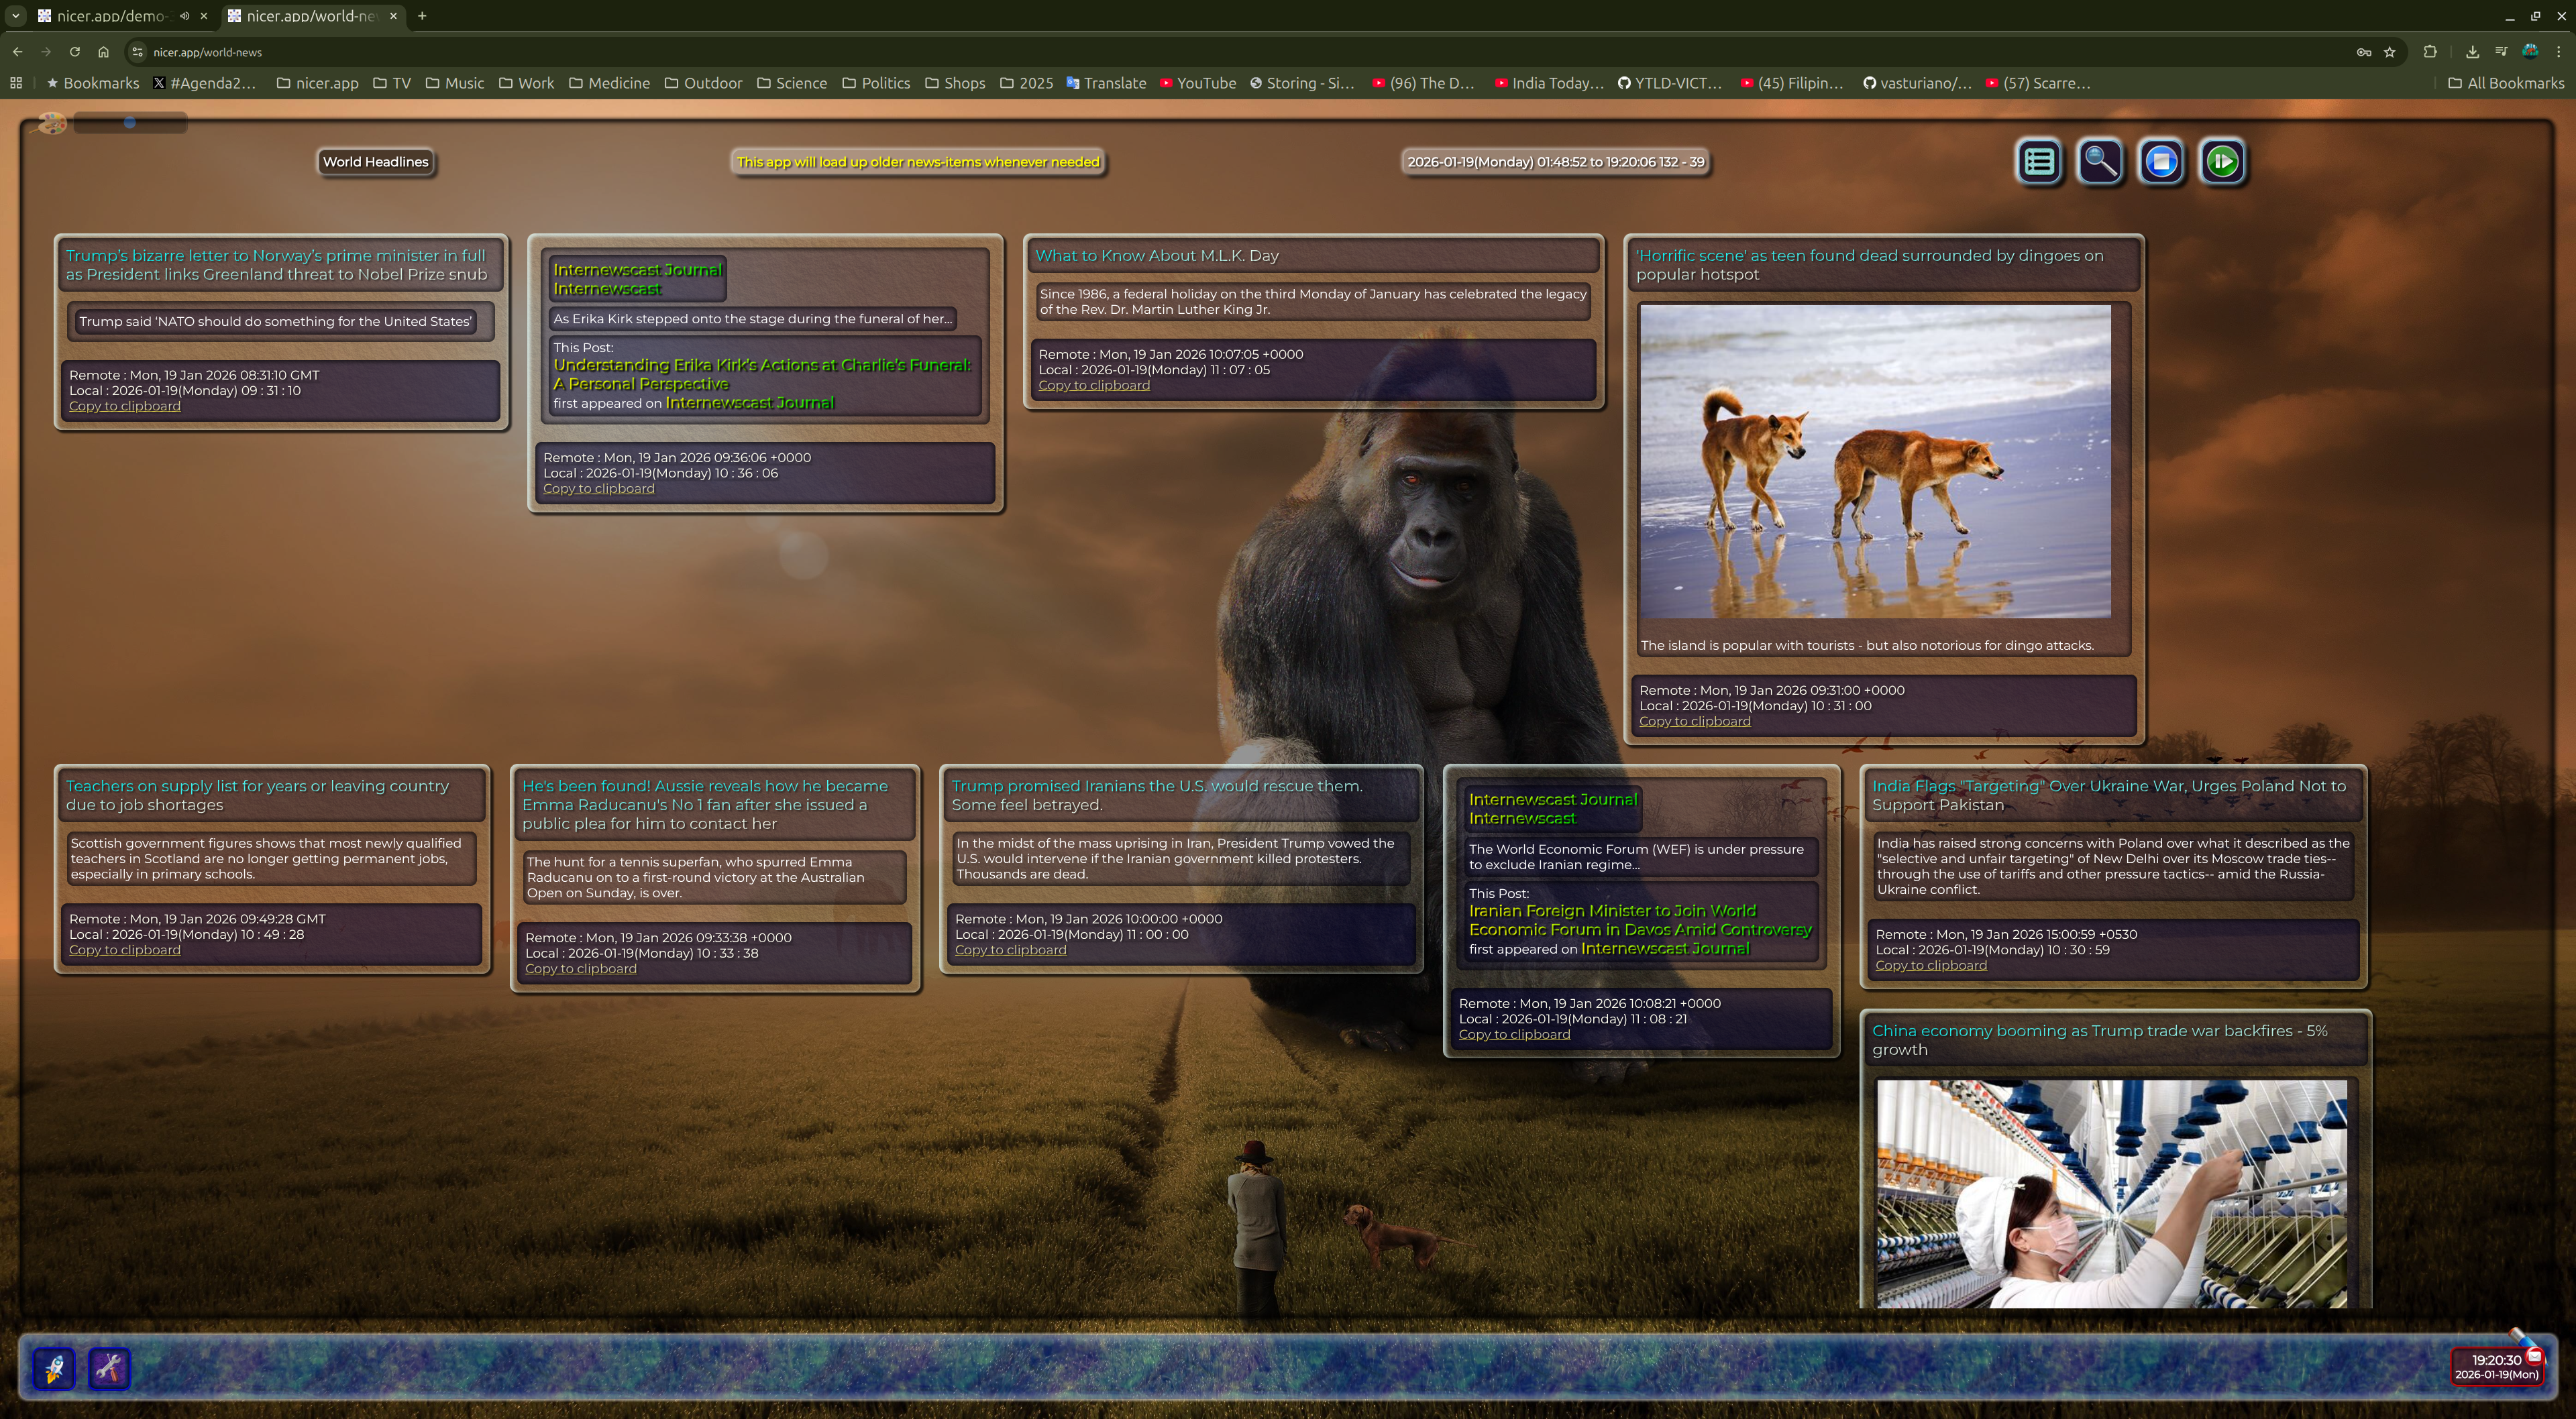Click the World Headlines button
Image resolution: width=2576 pixels, height=1419 pixels.
pos(375,162)
